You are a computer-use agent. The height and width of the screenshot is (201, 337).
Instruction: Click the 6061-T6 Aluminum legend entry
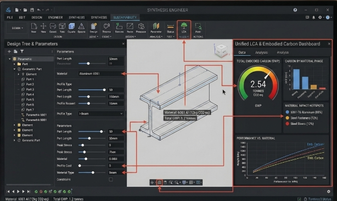(304, 112)
